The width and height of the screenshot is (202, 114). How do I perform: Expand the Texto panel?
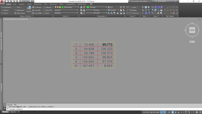coord(145,16)
